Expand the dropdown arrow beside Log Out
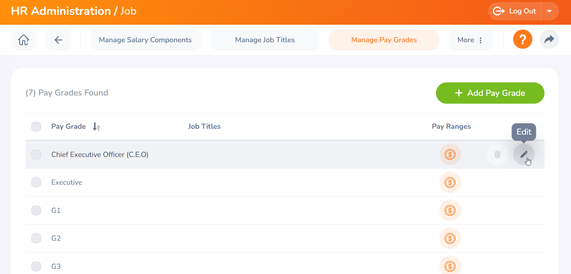Image resolution: width=571 pixels, height=274 pixels. tap(550, 11)
